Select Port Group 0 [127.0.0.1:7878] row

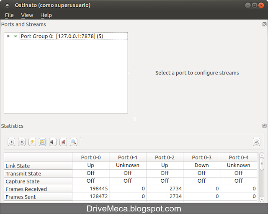pos(74,36)
